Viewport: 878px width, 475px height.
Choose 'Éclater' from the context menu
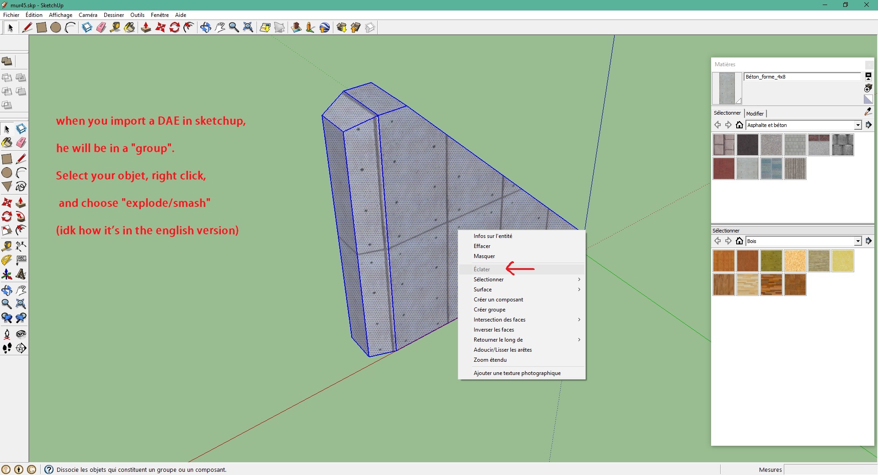[482, 269]
